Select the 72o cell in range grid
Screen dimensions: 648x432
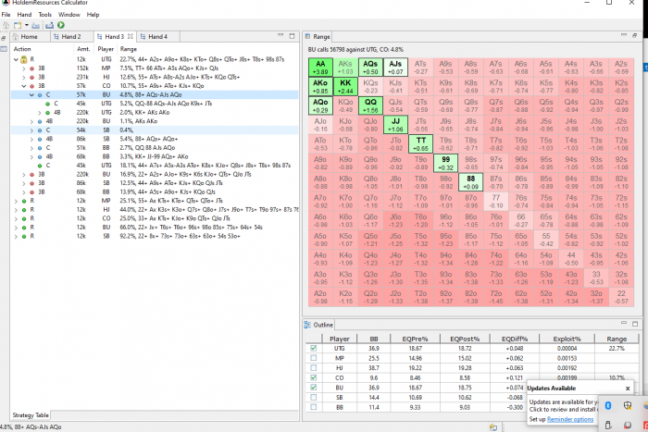coord(496,297)
